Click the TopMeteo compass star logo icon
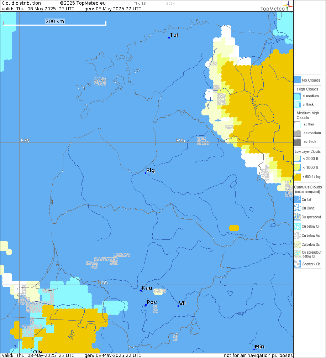 tap(288, 5)
